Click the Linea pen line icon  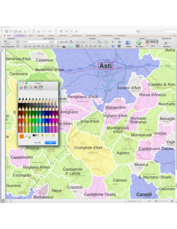(147, 46)
